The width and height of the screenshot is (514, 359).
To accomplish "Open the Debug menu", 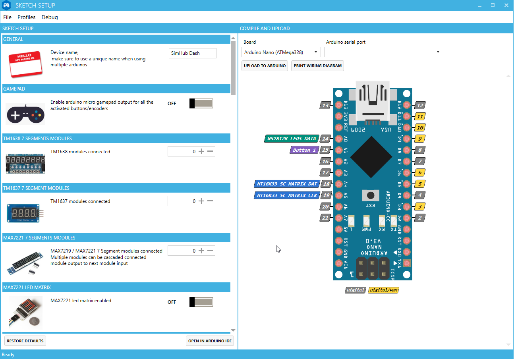I will tap(50, 17).
